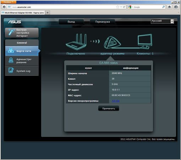Click the Частотный диапазон row label

80,84
